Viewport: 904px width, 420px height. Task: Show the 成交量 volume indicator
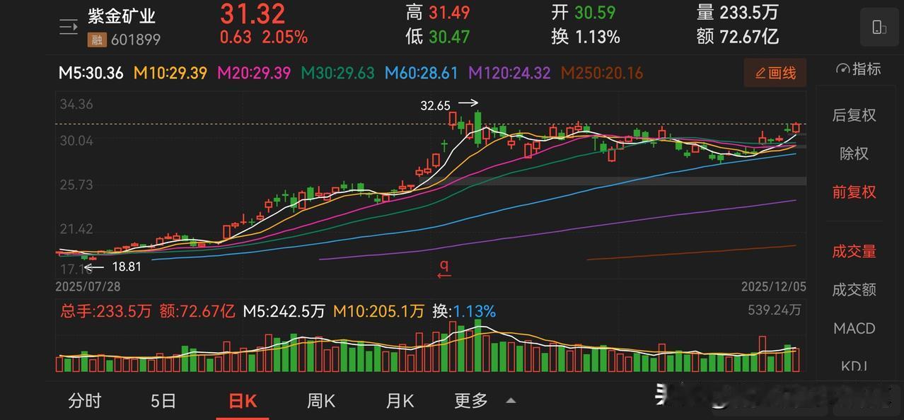[854, 251]
